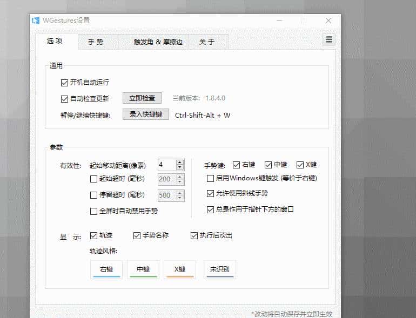Click the 起始超时 200 value field
The width and height of the screenshot is (416, 318).
[167, 179]
